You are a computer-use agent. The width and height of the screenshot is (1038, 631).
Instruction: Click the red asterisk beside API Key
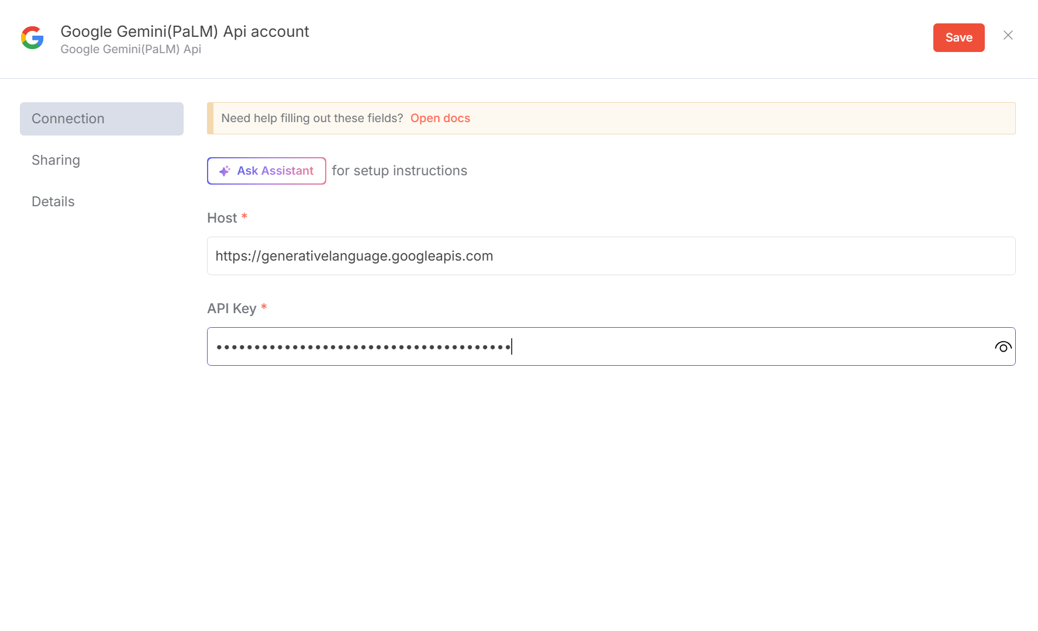tap(264, 307)
